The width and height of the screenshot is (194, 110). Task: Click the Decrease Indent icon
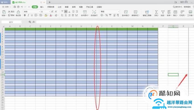pyautogui.click(x=73, y=12)
